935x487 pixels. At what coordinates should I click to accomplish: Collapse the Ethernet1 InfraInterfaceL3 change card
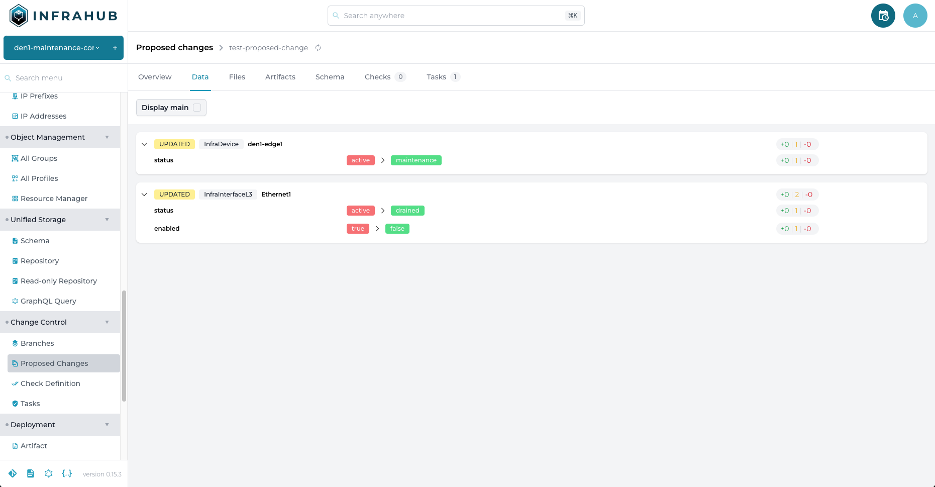pos(144,194)
